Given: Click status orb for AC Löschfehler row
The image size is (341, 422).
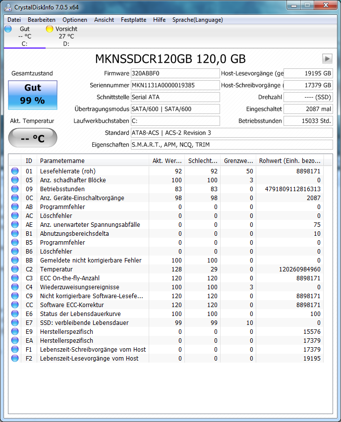Looking at the screenshot, I should [15, 215].
